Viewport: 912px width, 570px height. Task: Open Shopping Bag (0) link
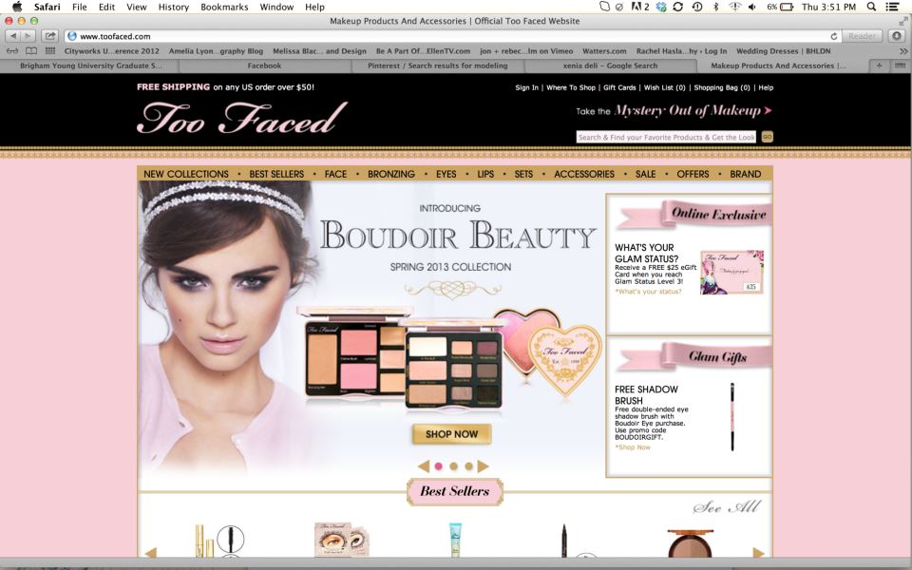click(722, 87)
